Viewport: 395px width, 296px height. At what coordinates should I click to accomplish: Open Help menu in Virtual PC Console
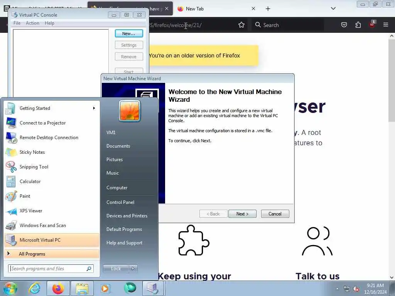(x=49, y=23)
